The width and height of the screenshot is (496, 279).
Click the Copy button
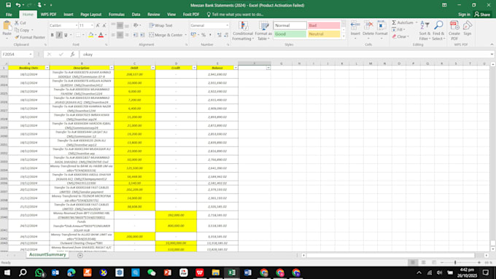22,30
